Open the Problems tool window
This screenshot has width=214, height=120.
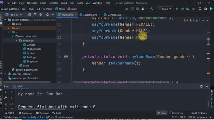click(x=25, y=113)
